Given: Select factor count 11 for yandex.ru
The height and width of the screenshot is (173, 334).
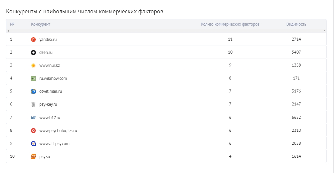Looking at the screenshot, I should coord(230,39).
